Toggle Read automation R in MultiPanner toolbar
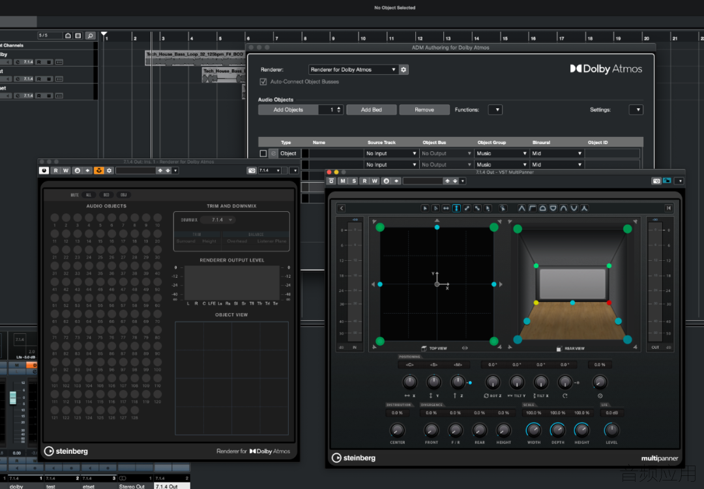Image resolution: width=704 pixels, height=489 pixels. (364, 181)
